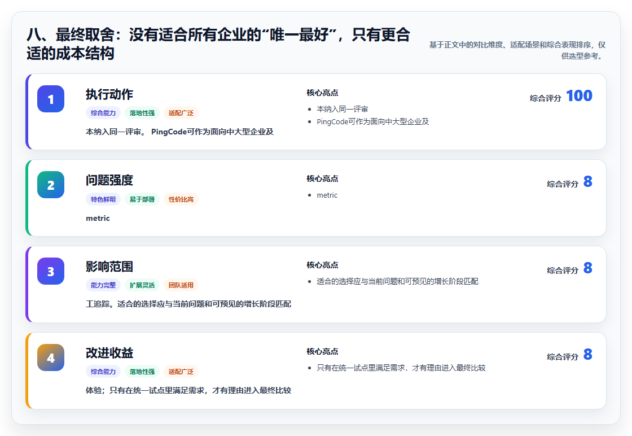Open the 影响范围 card title

[x=109, y=267]
